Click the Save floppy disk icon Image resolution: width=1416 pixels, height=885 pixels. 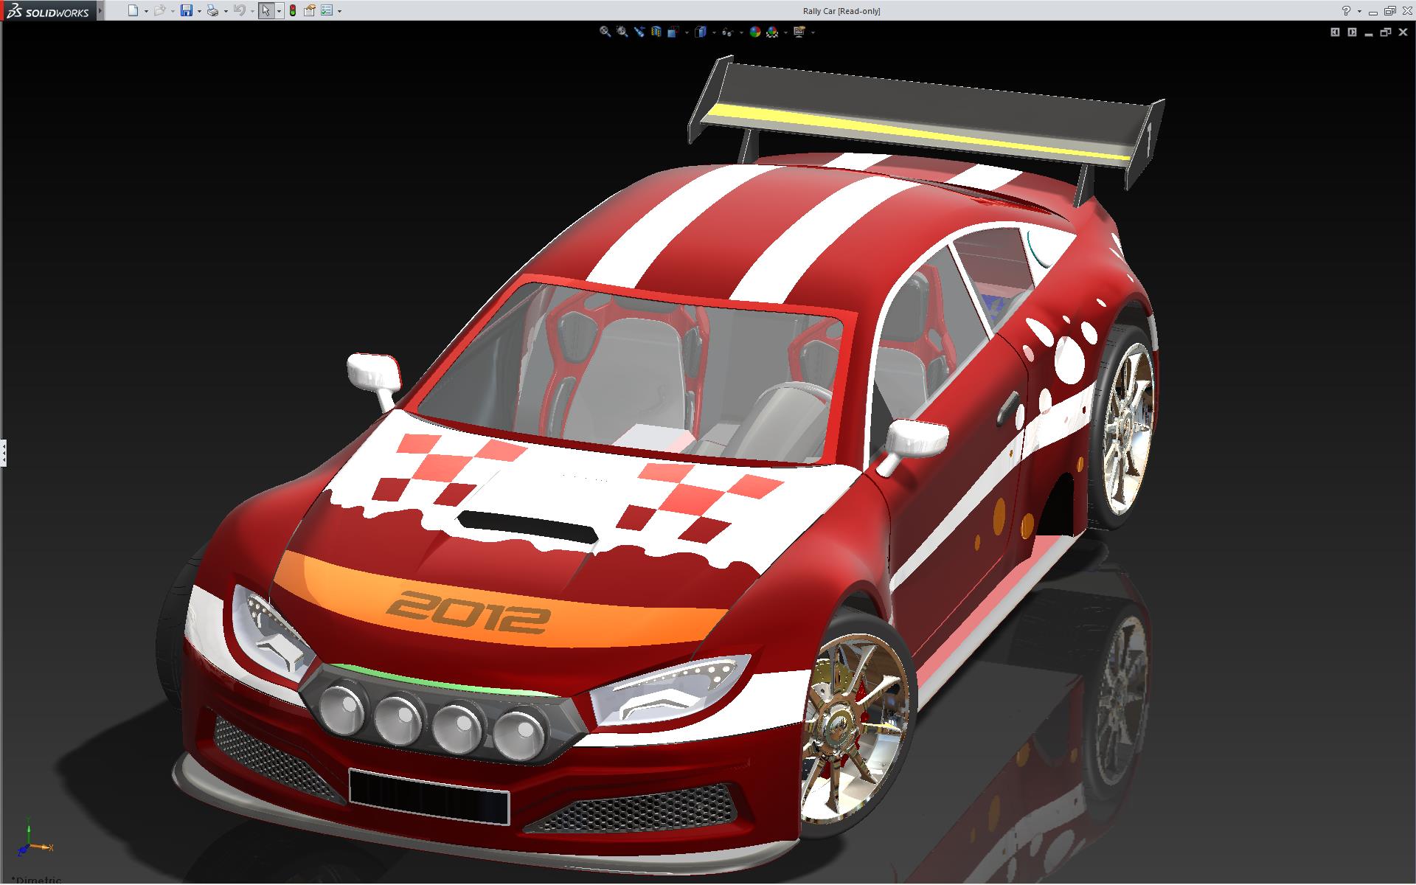pos(187,10)
